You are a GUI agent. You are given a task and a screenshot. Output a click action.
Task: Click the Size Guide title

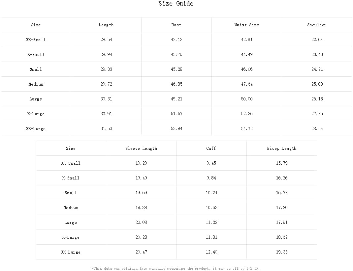tap(176, 4)
